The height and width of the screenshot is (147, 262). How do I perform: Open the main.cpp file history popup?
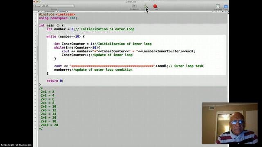[51, 11]
